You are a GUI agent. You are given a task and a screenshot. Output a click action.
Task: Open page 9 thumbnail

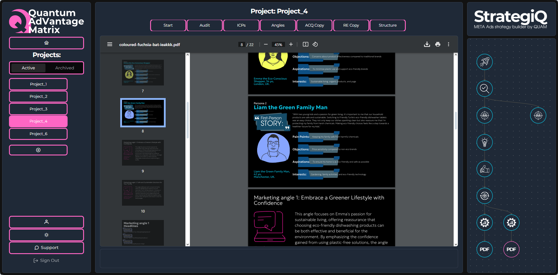click(143, 153)
